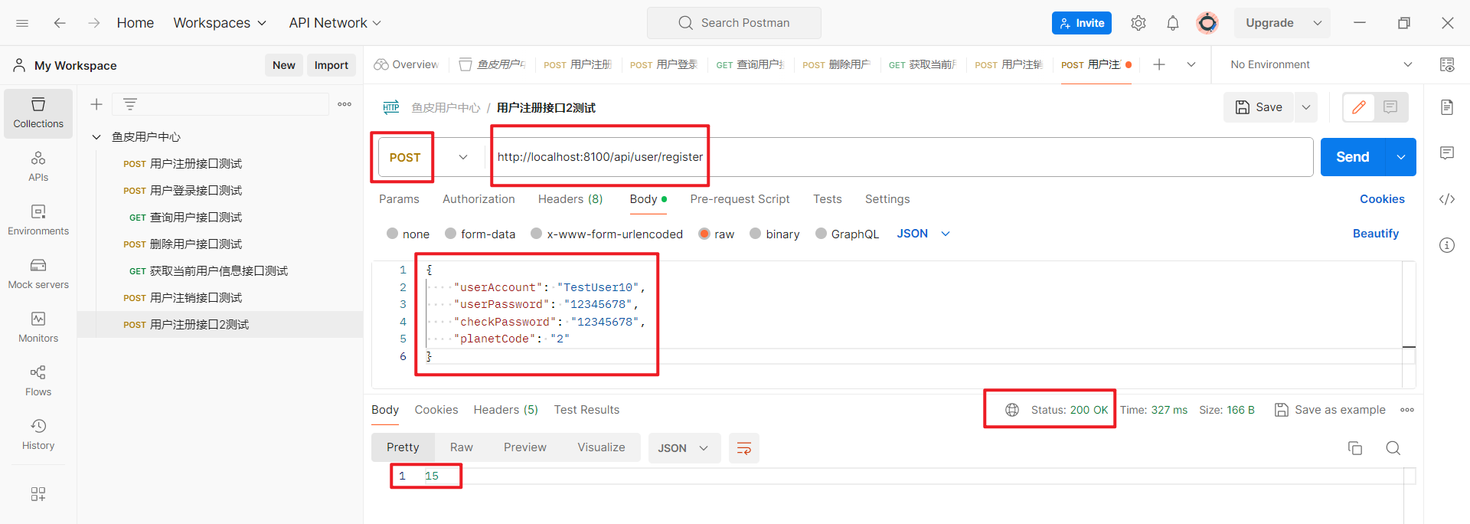
Task: Click the notifications bell icon
Action: coord(1172,23)
